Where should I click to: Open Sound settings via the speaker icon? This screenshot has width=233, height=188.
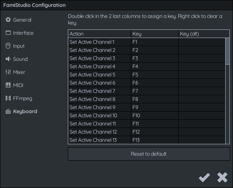coord(8,59)
